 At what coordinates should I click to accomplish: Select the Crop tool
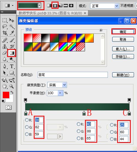(x=5, y=33)
